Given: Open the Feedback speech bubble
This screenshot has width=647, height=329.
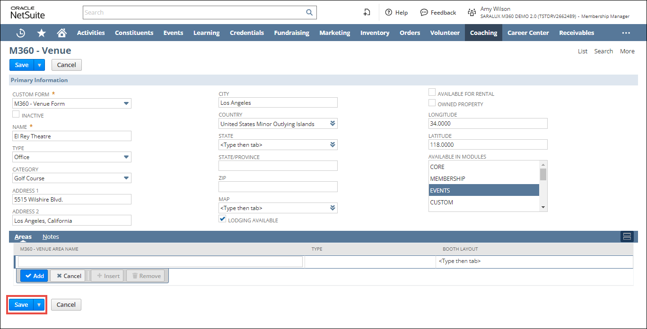Looking at the screenshot, I should click(x=438, y=13).
